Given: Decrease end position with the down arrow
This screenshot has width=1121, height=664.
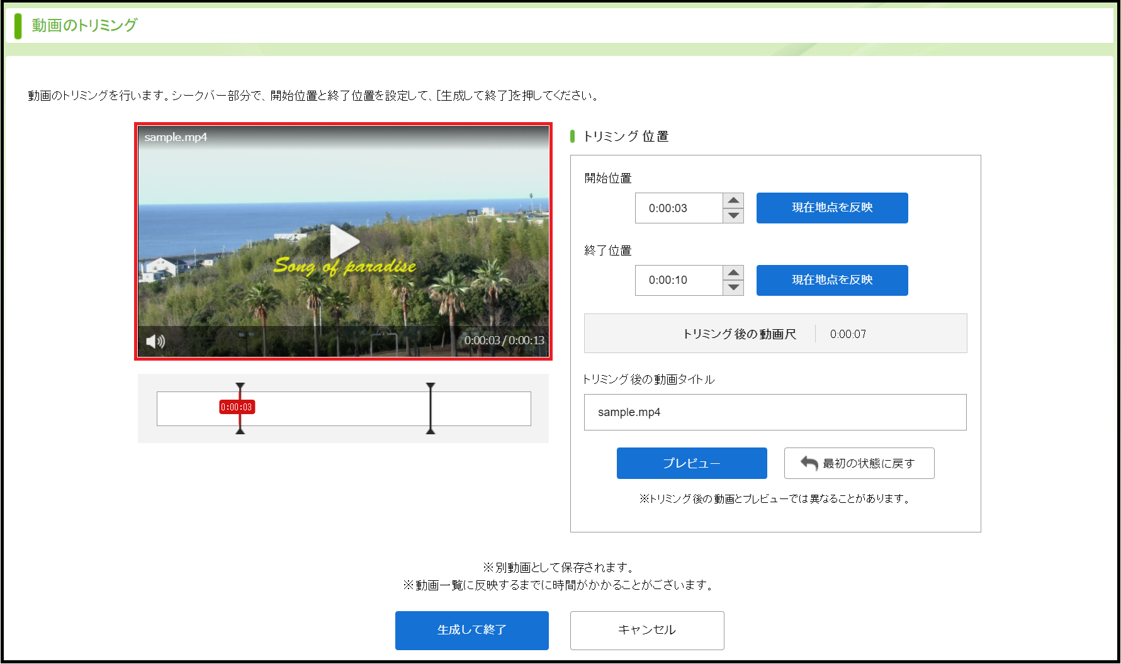Looking at the screenshot, I should (x=733, y=288).
